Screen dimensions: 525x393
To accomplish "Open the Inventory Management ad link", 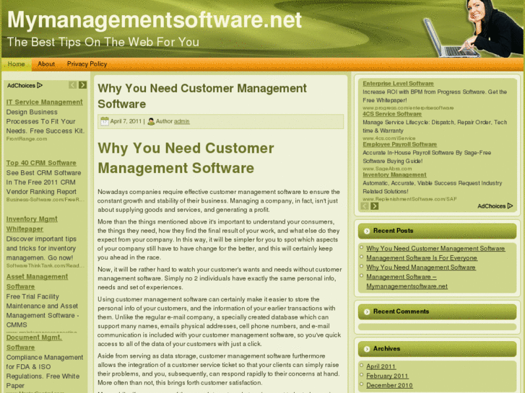I will tap(394, 175).
